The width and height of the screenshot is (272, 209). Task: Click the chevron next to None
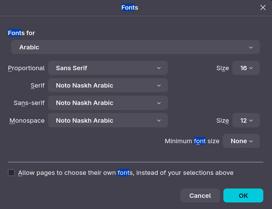pos(251,141)
